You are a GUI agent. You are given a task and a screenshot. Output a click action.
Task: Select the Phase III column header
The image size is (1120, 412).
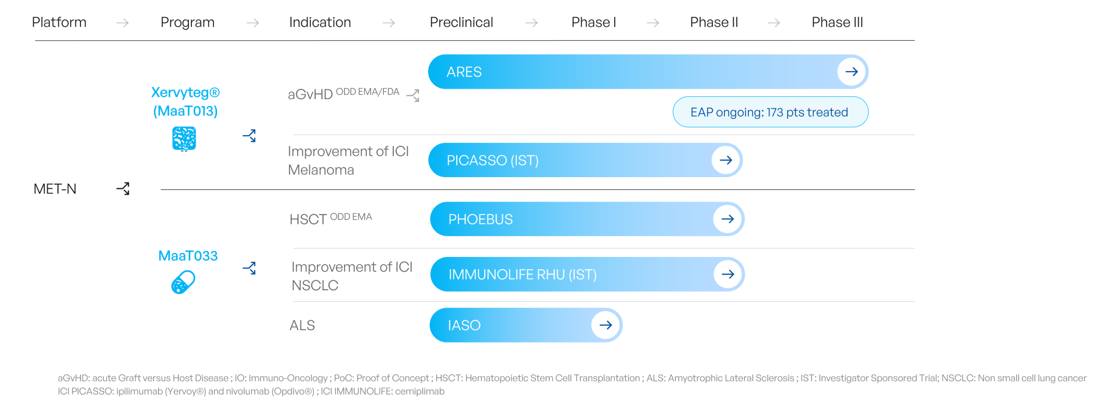[837, 22]
